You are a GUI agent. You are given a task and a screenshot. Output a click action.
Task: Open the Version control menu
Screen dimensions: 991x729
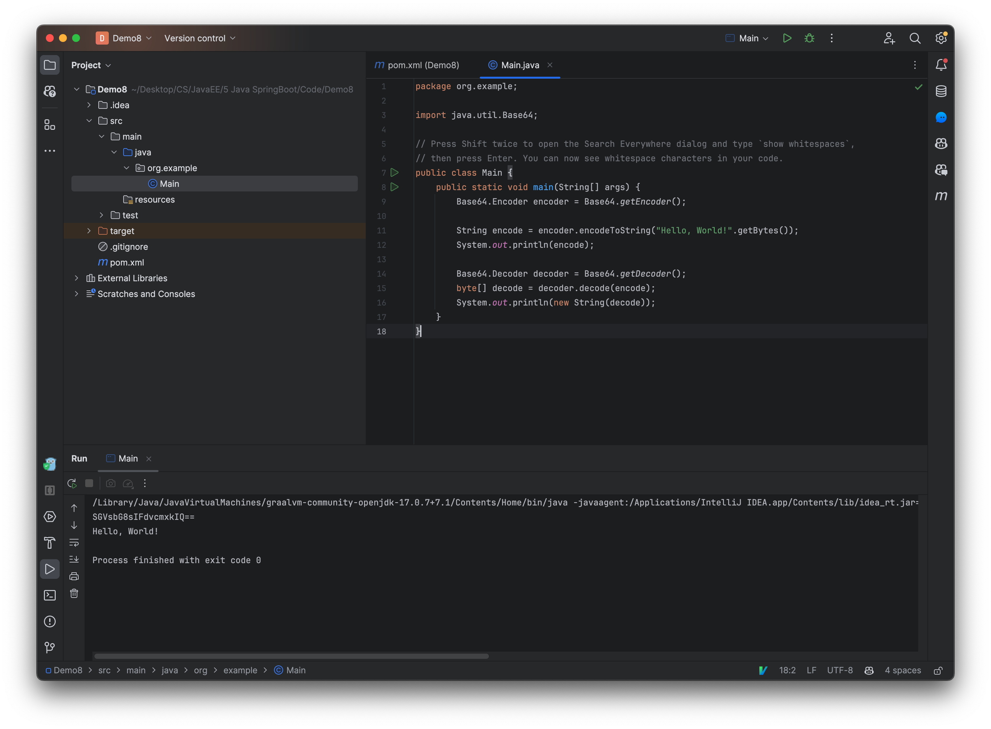(199, 38)
